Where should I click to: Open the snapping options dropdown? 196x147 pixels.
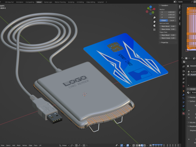(80, 145)
